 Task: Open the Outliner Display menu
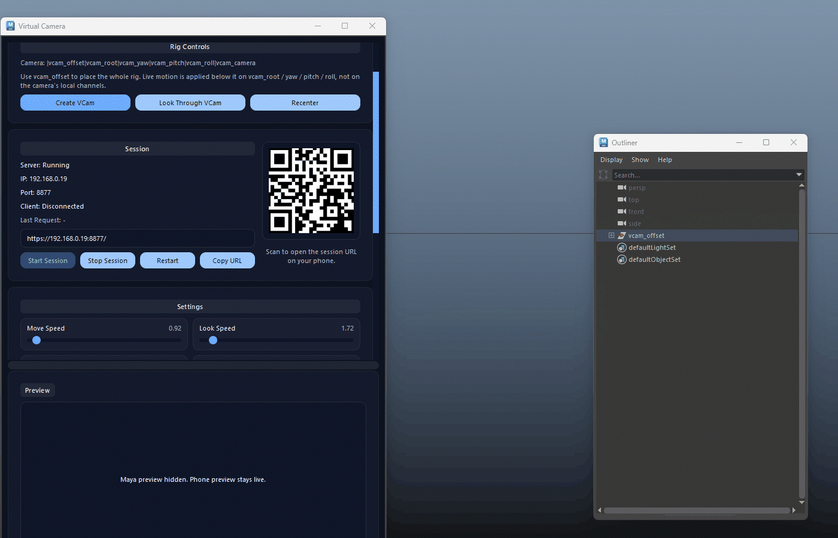pyautogui.click(x=612, y=160)
